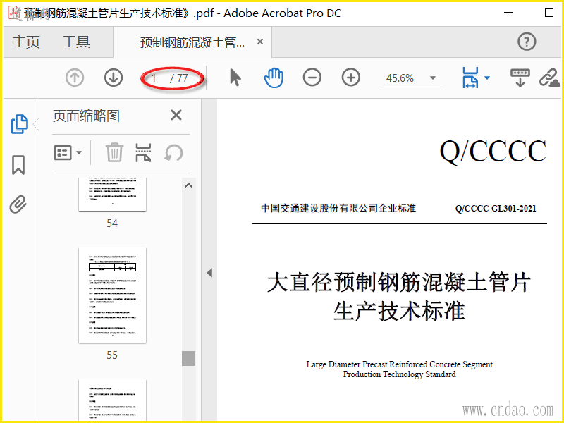This screenshot has height=423, width=564.
Task: Switch to 工具 tab
Action: click(76, 42)
